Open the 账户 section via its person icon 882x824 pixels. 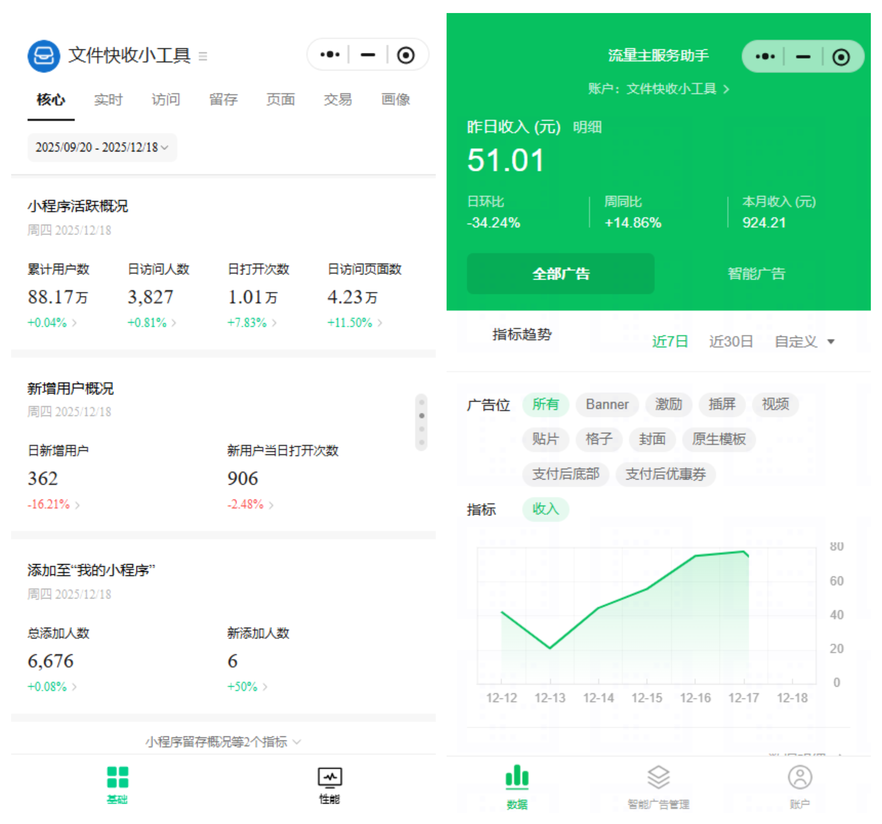click(800, 776)
